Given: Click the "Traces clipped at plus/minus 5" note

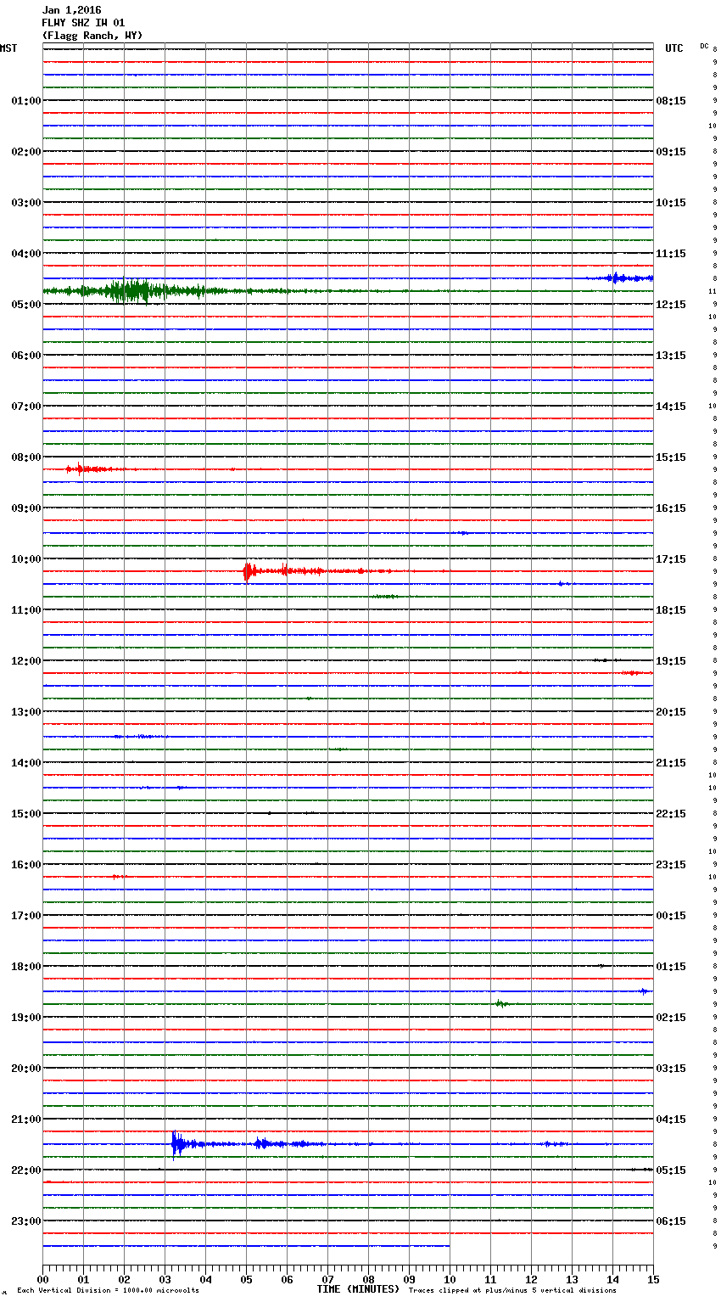Looking at the screenshot, I should pos(512,1291).
